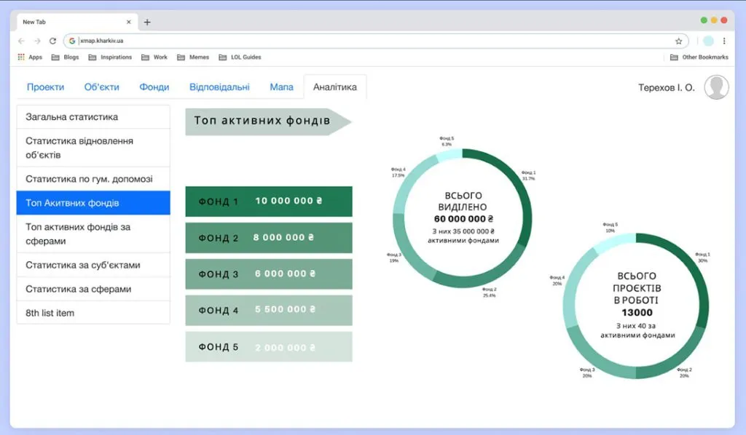Close the New Tab browser tab
This screenshot has width=746, height=435.
[x=129, y=22]
